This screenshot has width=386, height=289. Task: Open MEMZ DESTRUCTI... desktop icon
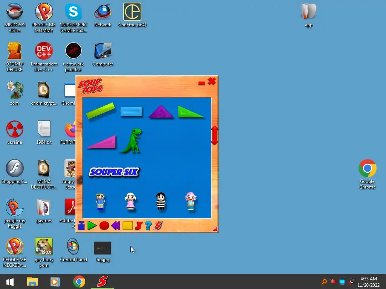[x=44, y=174]
